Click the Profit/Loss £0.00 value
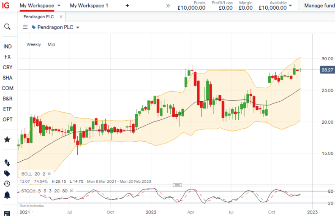 click(x=226, y=8)
